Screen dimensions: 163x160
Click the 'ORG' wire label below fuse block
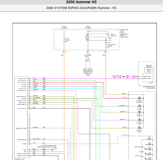[x=62, y=55]
